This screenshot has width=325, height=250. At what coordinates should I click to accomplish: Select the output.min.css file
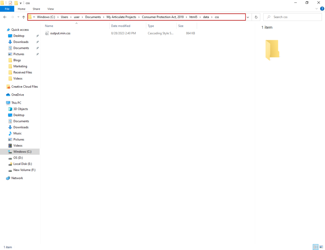pyautogui.click(x=60, y=33)
